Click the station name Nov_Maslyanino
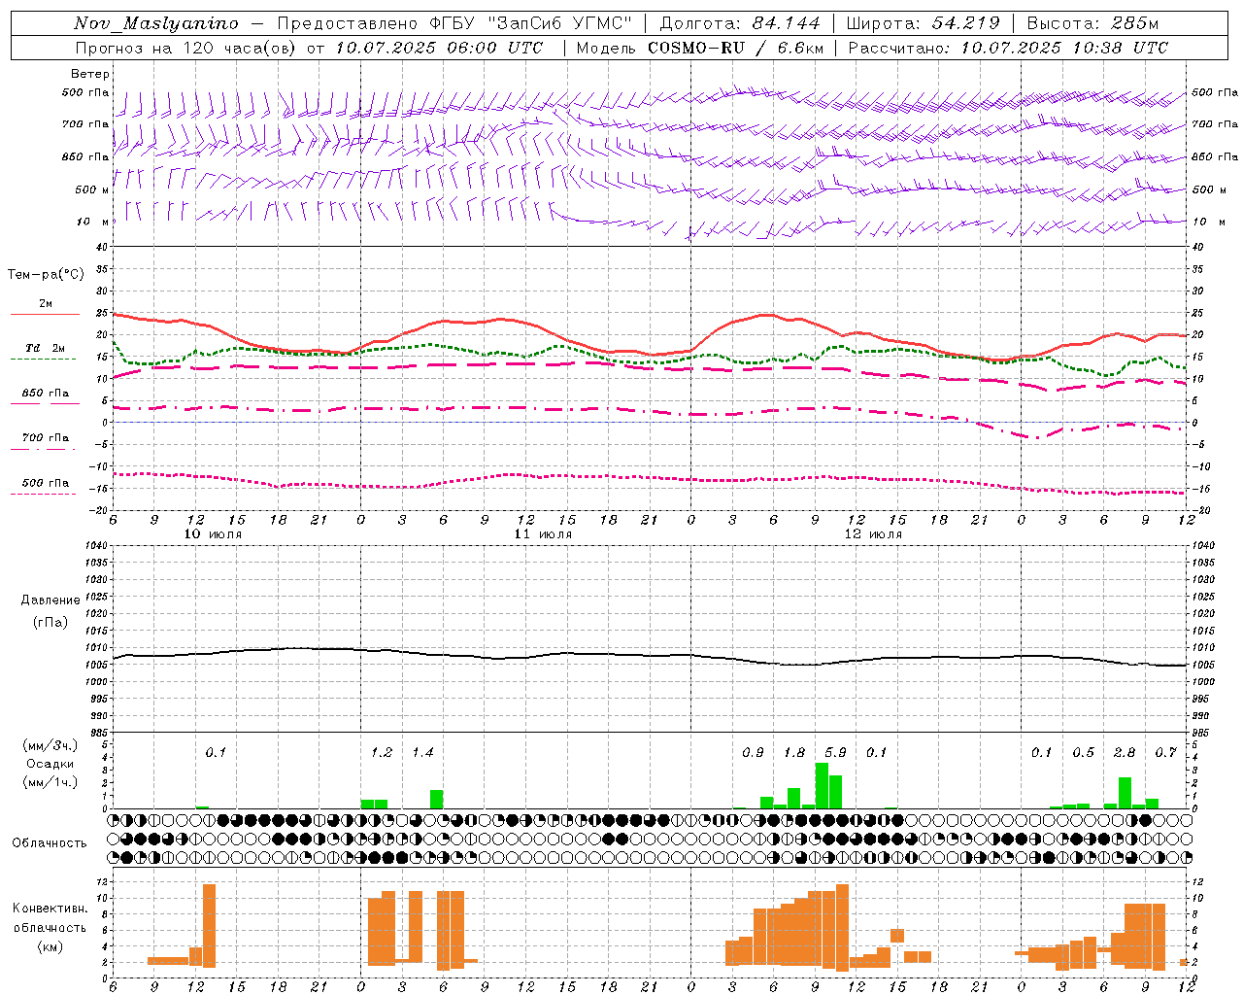The image size is (1243, 995). click(x=155, y=23)
